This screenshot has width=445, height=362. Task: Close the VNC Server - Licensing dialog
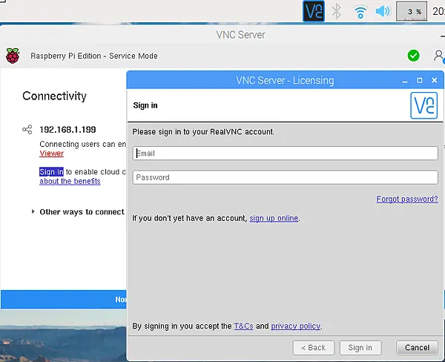tap(434, 80)
